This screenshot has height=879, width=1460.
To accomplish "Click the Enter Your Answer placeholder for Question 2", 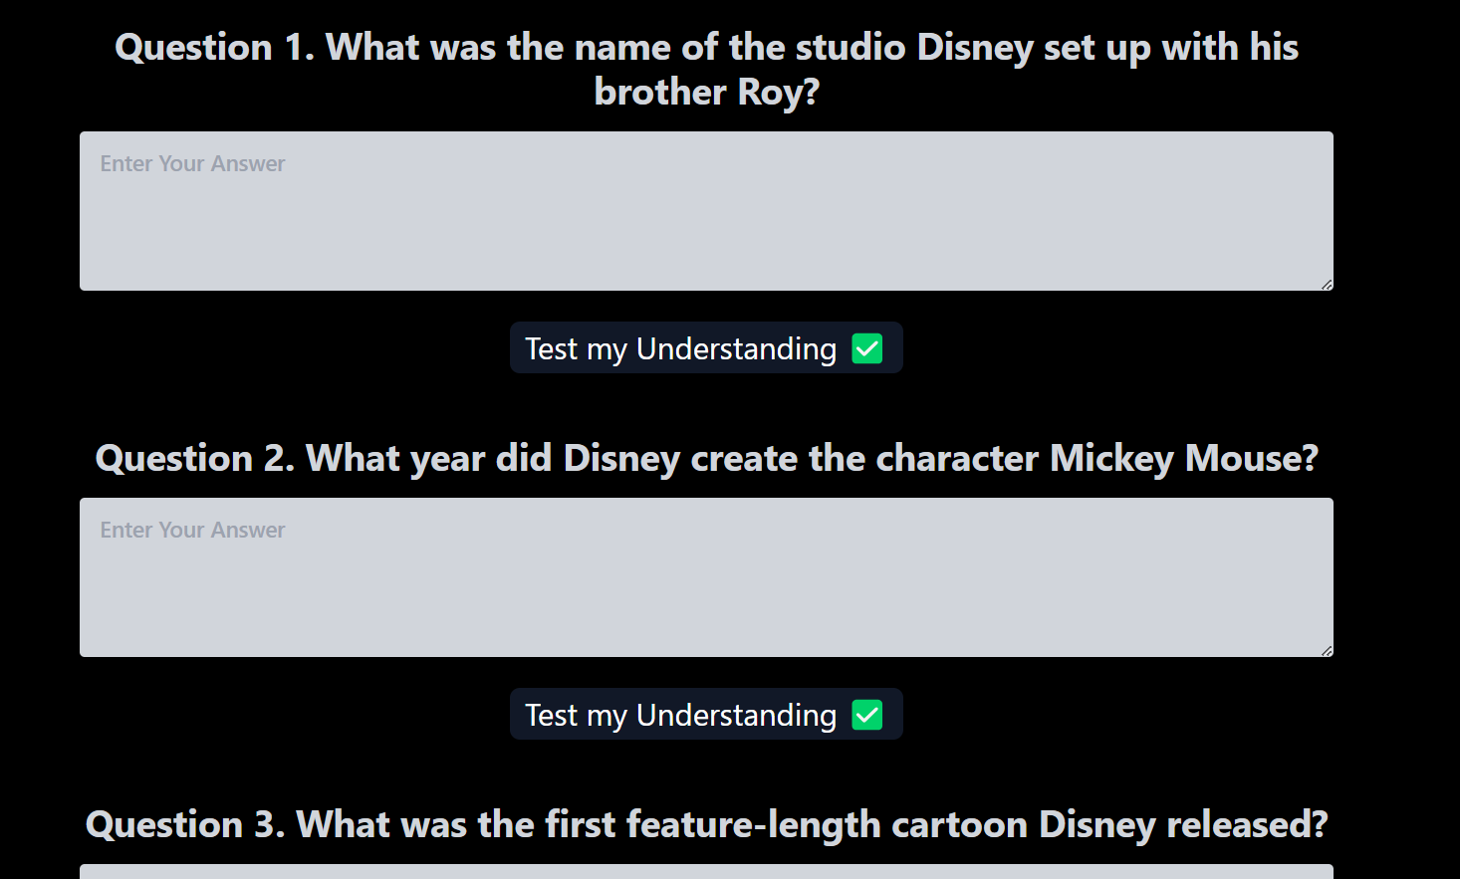I will pos(192,530).
